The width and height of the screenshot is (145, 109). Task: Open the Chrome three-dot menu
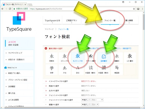point(142,9)
